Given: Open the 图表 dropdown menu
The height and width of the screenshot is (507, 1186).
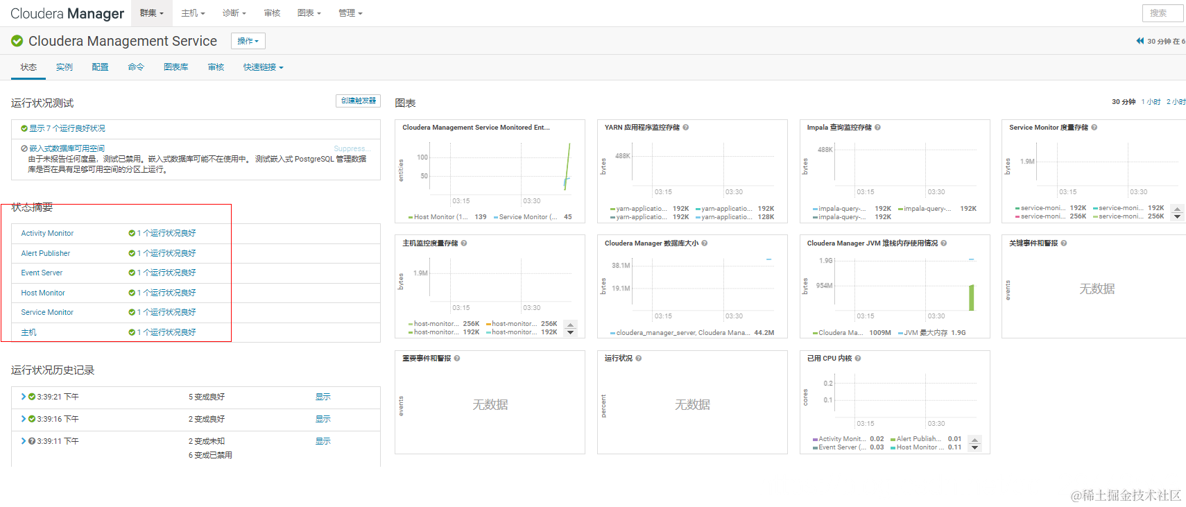Looking at the screenshot, I should coord(309,13).
